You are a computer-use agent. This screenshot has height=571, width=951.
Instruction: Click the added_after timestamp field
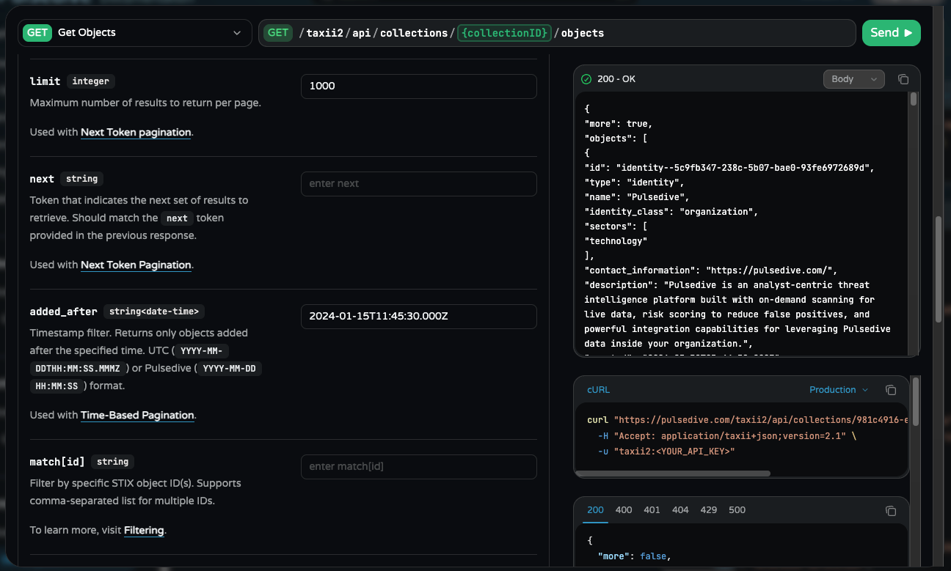pos(418,317)
